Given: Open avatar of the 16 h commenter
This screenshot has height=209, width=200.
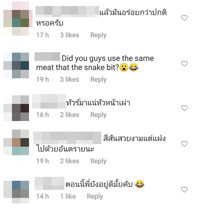Looking at the screenshot, I should (x=16, y=108).
